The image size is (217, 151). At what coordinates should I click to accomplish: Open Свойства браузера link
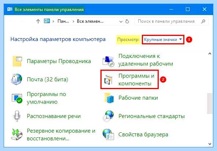[143, 135]
